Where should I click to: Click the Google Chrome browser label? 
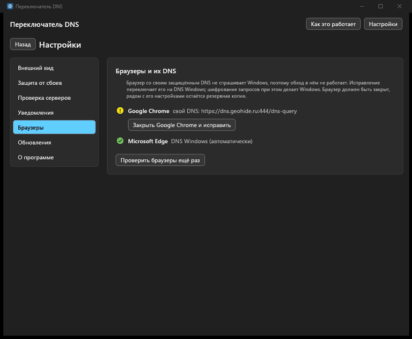[x=149, y=111]
